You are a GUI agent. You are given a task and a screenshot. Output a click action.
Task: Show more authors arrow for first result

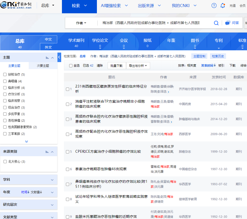tap(168, 92)
